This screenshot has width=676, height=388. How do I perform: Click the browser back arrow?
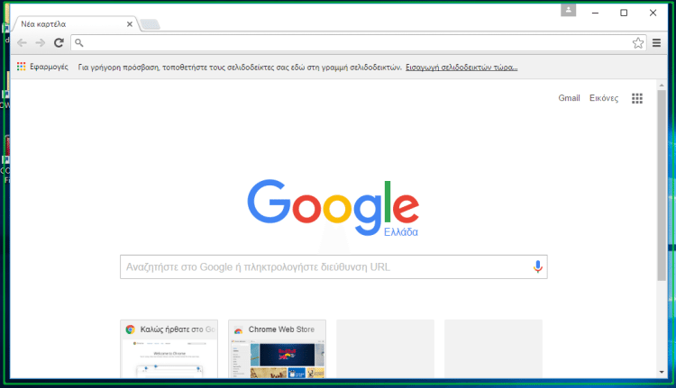pos(22,42)
